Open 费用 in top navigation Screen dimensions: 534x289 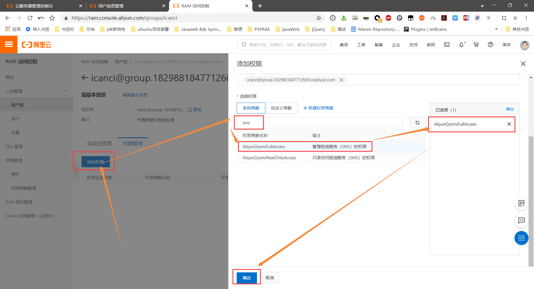[x=344, y=45]
